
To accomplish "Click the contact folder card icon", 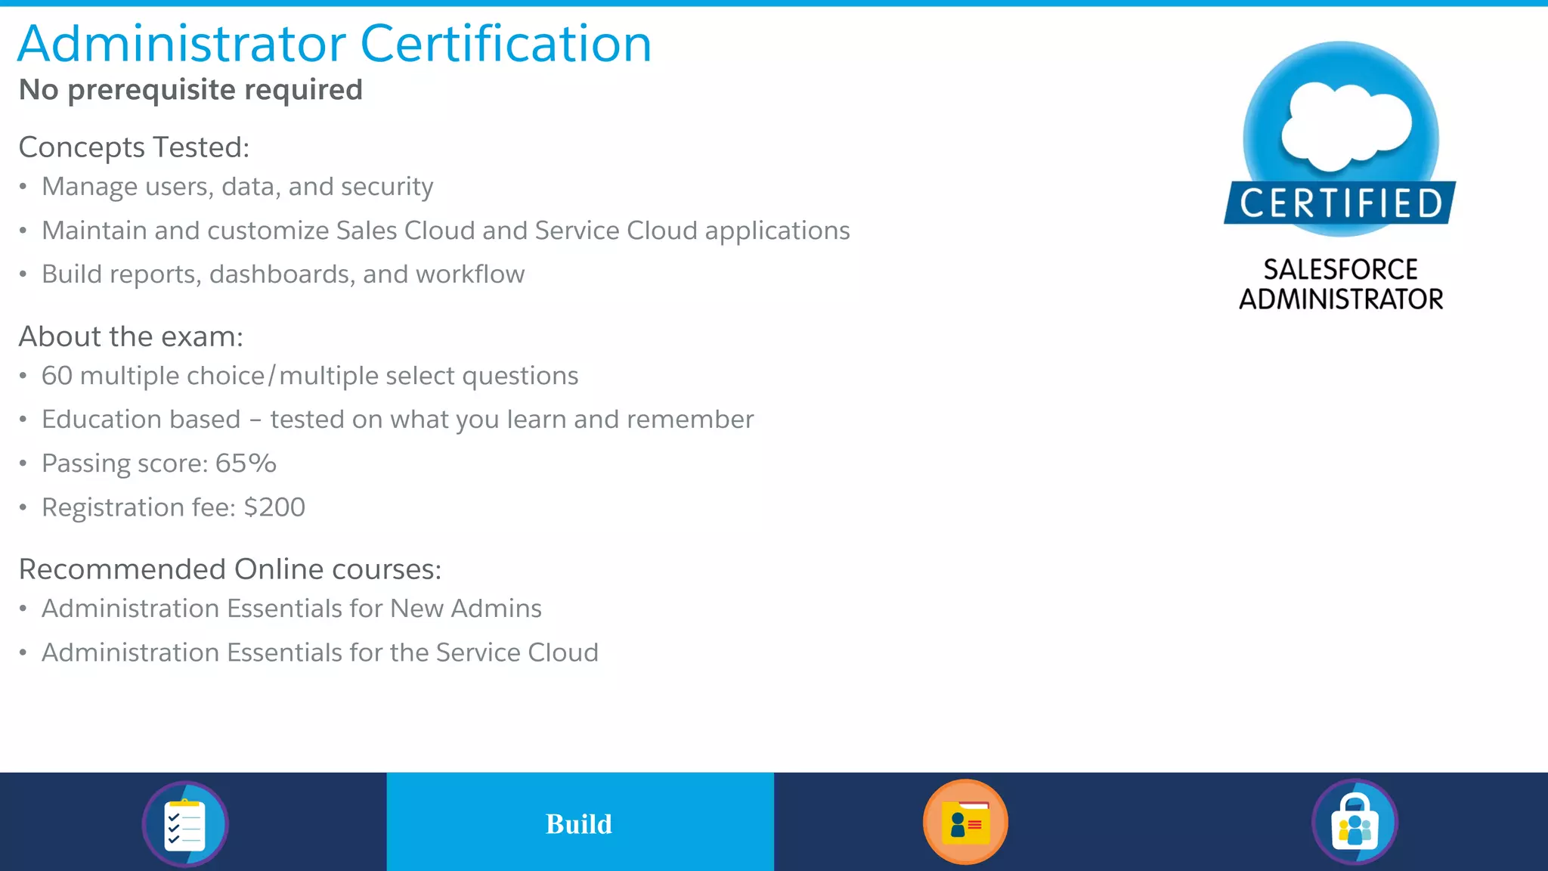I will (965, 822).
